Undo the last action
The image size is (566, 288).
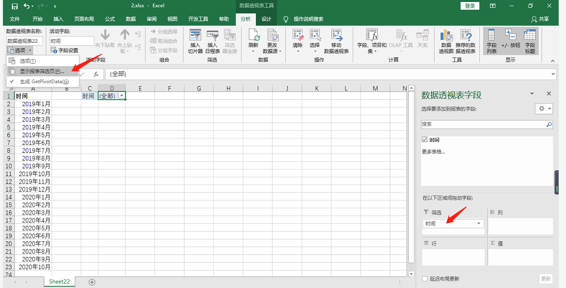pyautogui.click(x=27, y=6)
